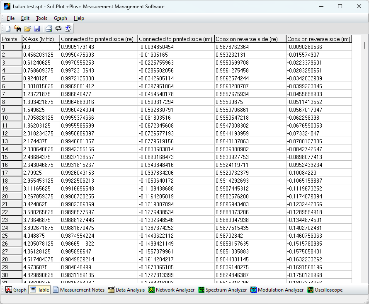Expand the Tools menu
Image resolution: width=369 pixels, height=304 pixels.
41,18
